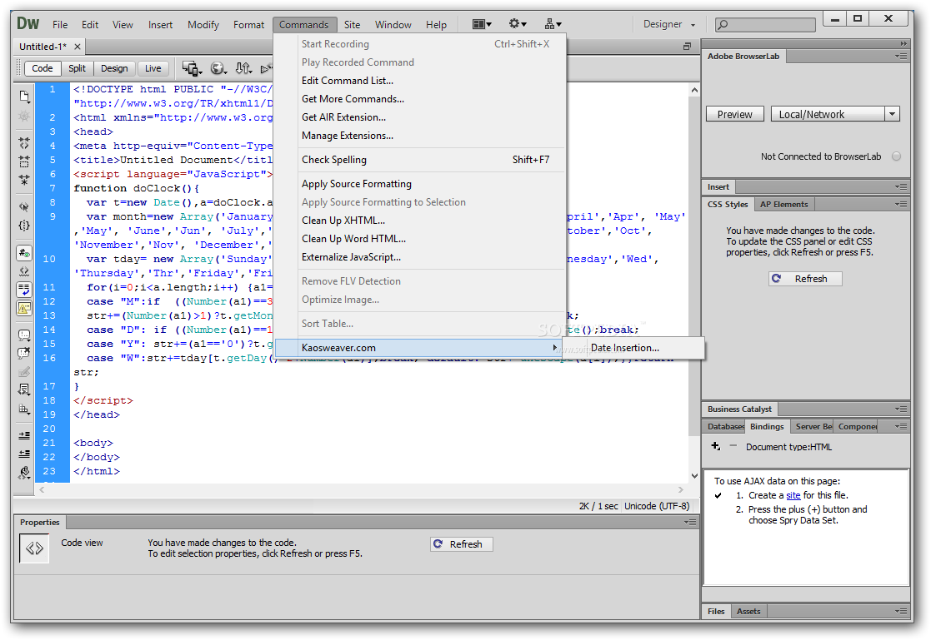Image resolution: width=931 pixels, height=640 pixels.
Task: Toggle line numbers in coding toolbar
Action: [24, 253]
